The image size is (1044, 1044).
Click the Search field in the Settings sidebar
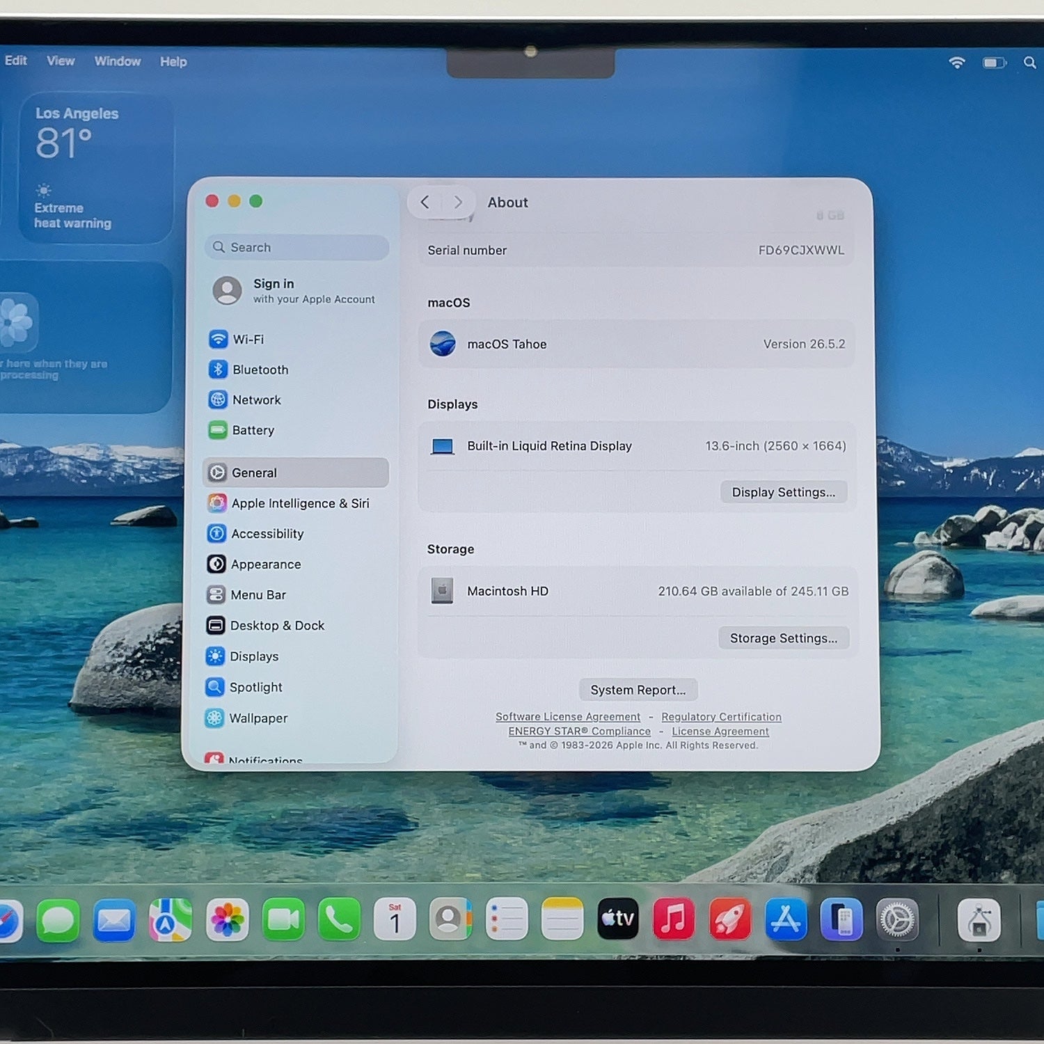tap(296, 247)
